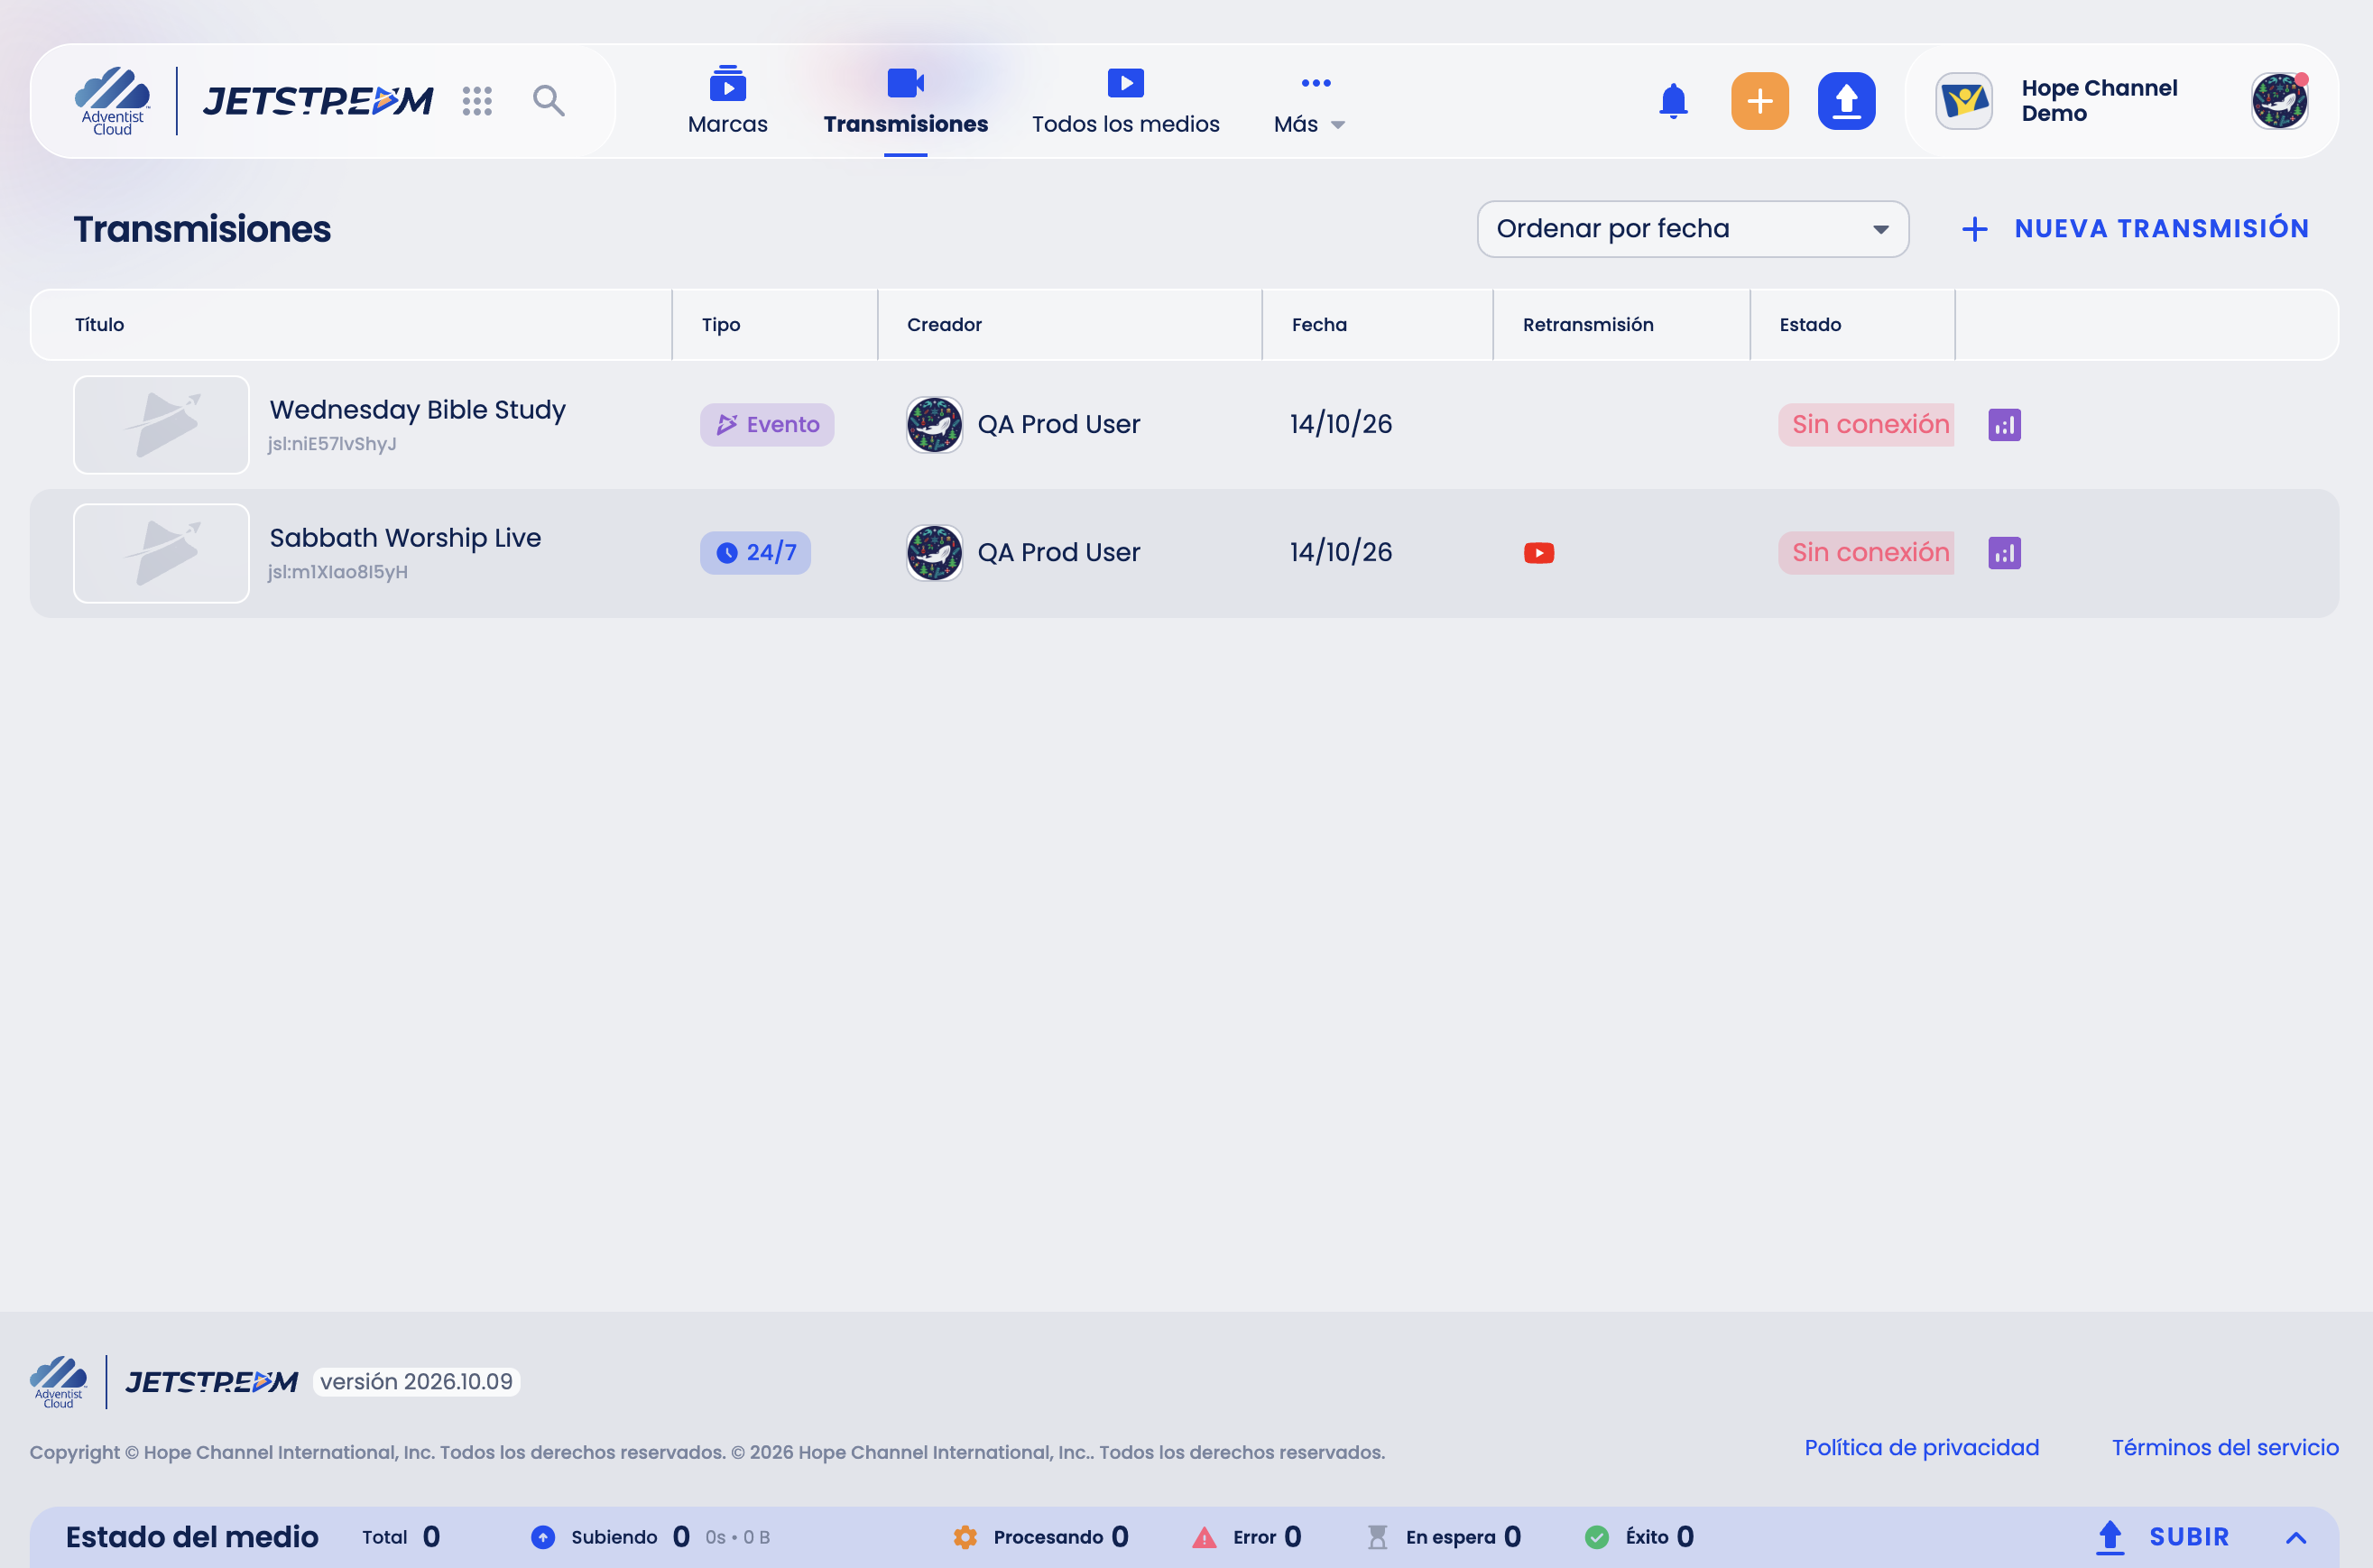Click the orange plus create button
The height and width of the screenshot is (1568, 2373).
click(x=1759, y=101)
